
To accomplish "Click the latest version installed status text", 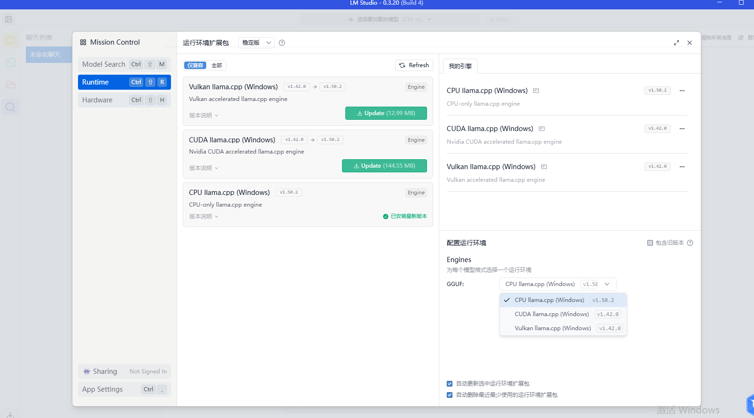I will pyautogui.click(x=409, y=217).
